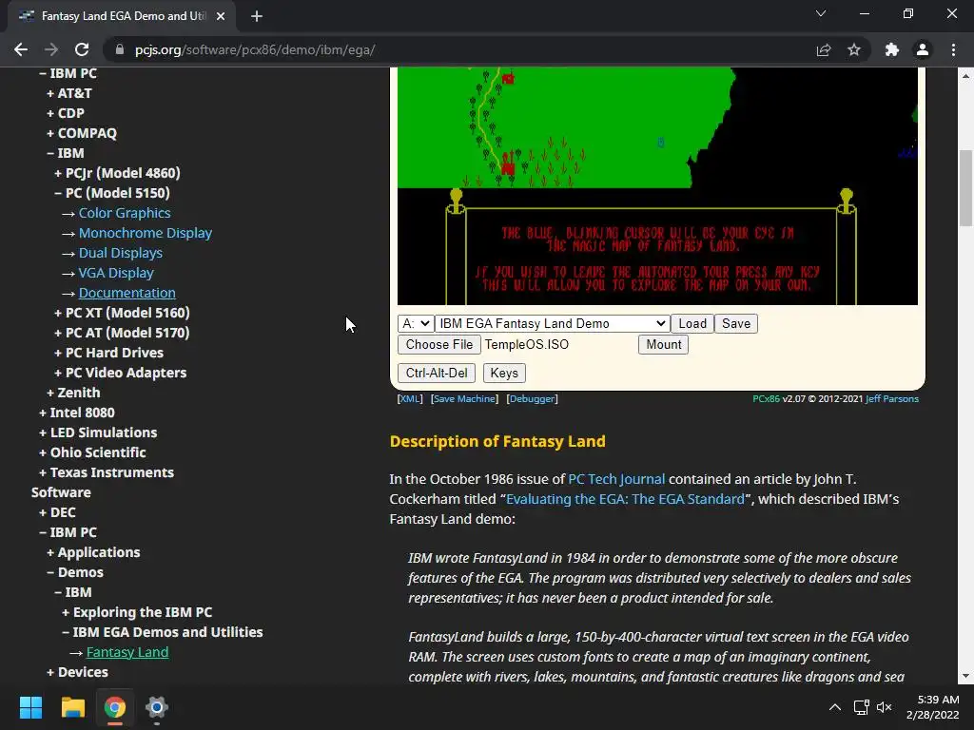This screenshot has width=974, height=730.
Task: Open Settings from the taskbar
Action: coord(157,707)
